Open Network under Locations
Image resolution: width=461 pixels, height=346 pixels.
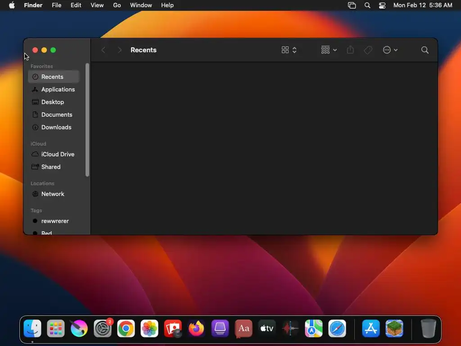(x=54, y=194)
